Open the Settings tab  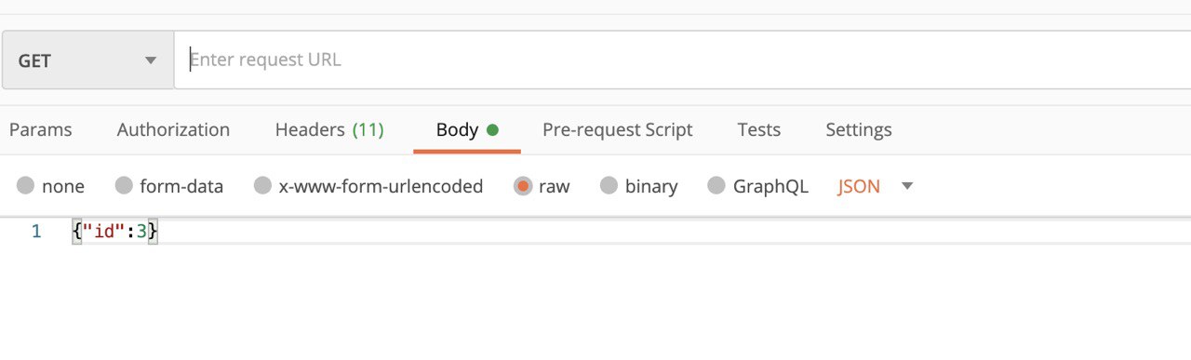click(x=859, y=130)
